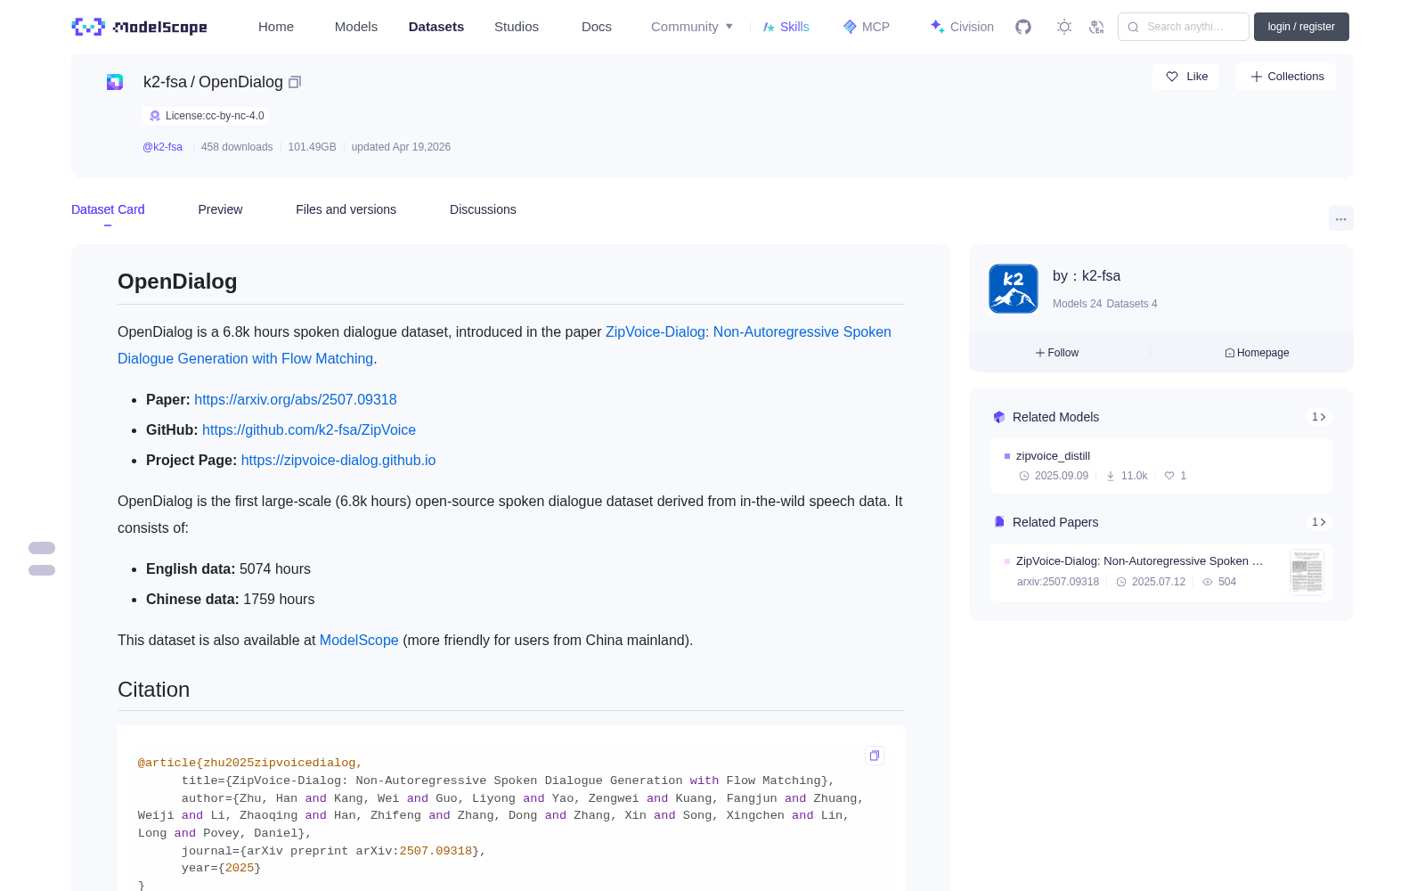Switch to Files and versions tab
1425x891 pixels.
pos(346,209)
